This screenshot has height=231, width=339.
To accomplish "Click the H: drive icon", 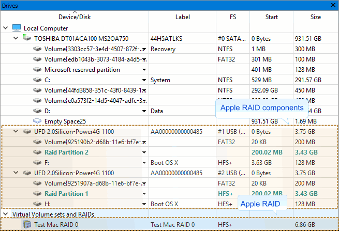I will coord(37,204).
